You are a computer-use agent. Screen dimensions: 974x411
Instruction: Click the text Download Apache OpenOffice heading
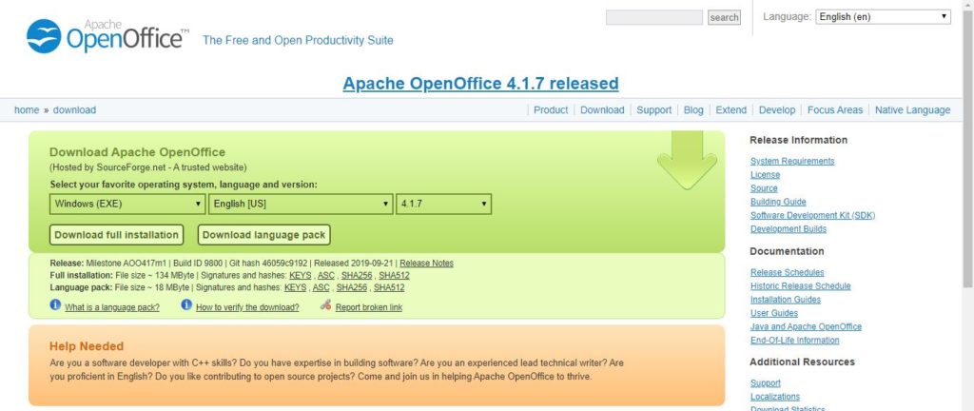click(x=137, y=152)
